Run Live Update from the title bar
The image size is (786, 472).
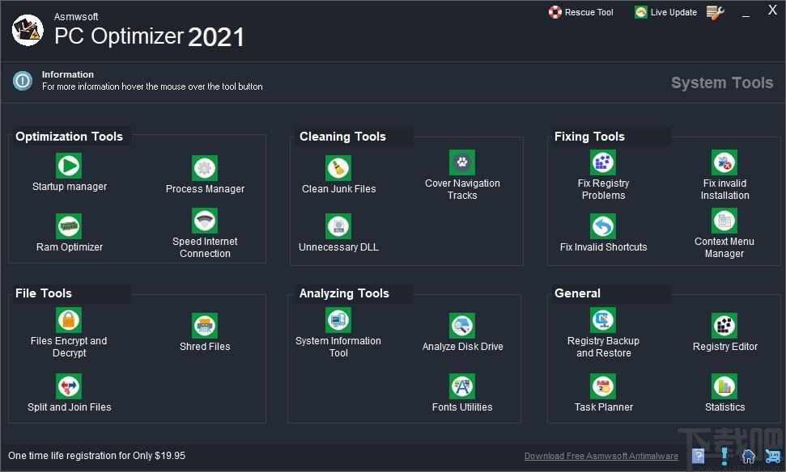665,12
